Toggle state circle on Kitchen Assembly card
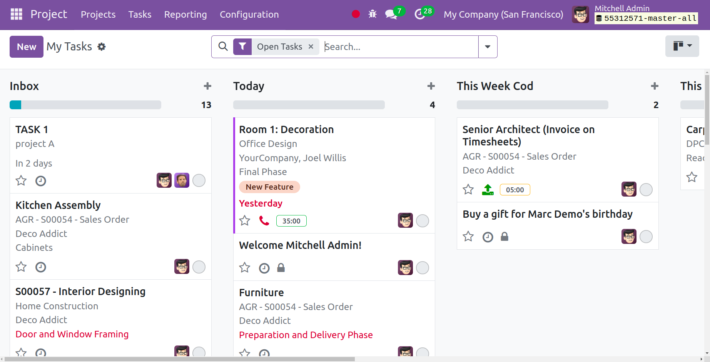 [x=199, y=267]
